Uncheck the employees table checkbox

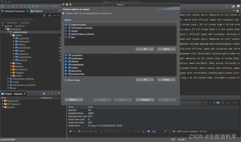[x=66, y=58]
